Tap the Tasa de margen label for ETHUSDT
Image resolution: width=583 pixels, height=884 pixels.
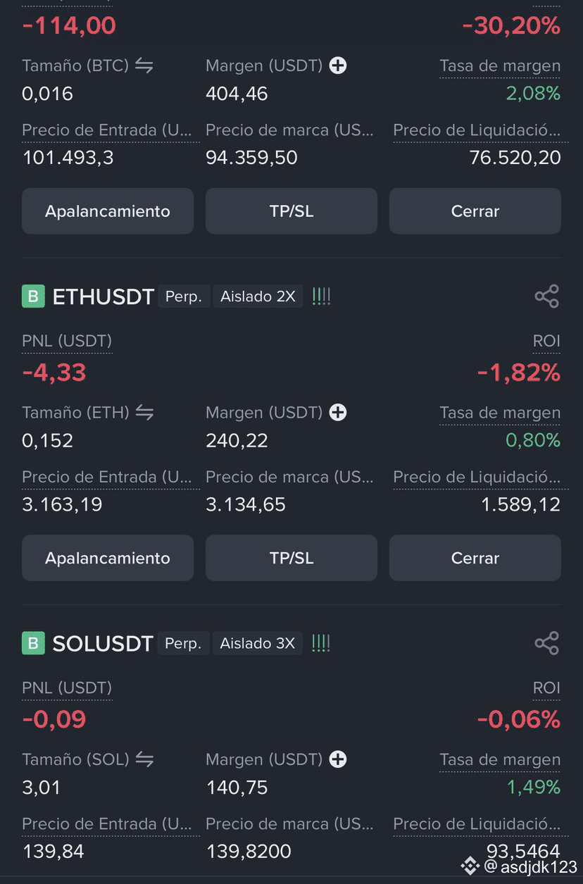(x=500, y=413)
